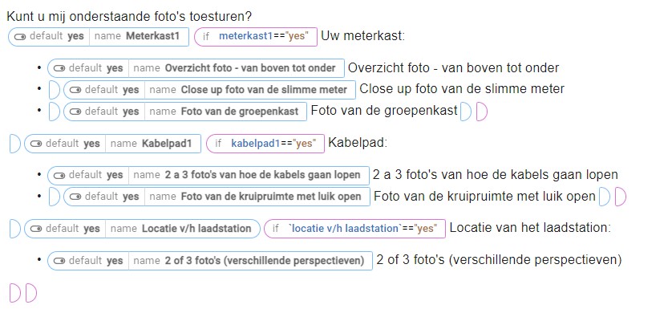The width and height of the screenshot is (668, 313).
Task: Click the toggle icon in the Foto van de groepenkast field
Action: tap(75, 112)
